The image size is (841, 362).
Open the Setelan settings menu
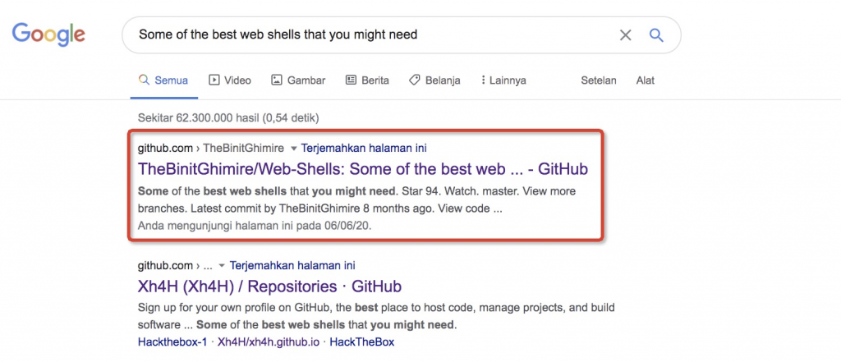tap(599, 80)
